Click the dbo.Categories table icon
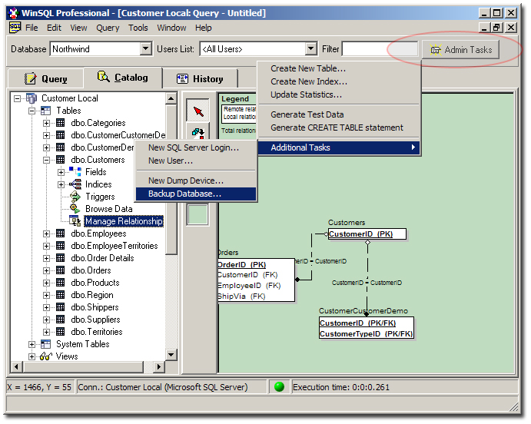 60,123
